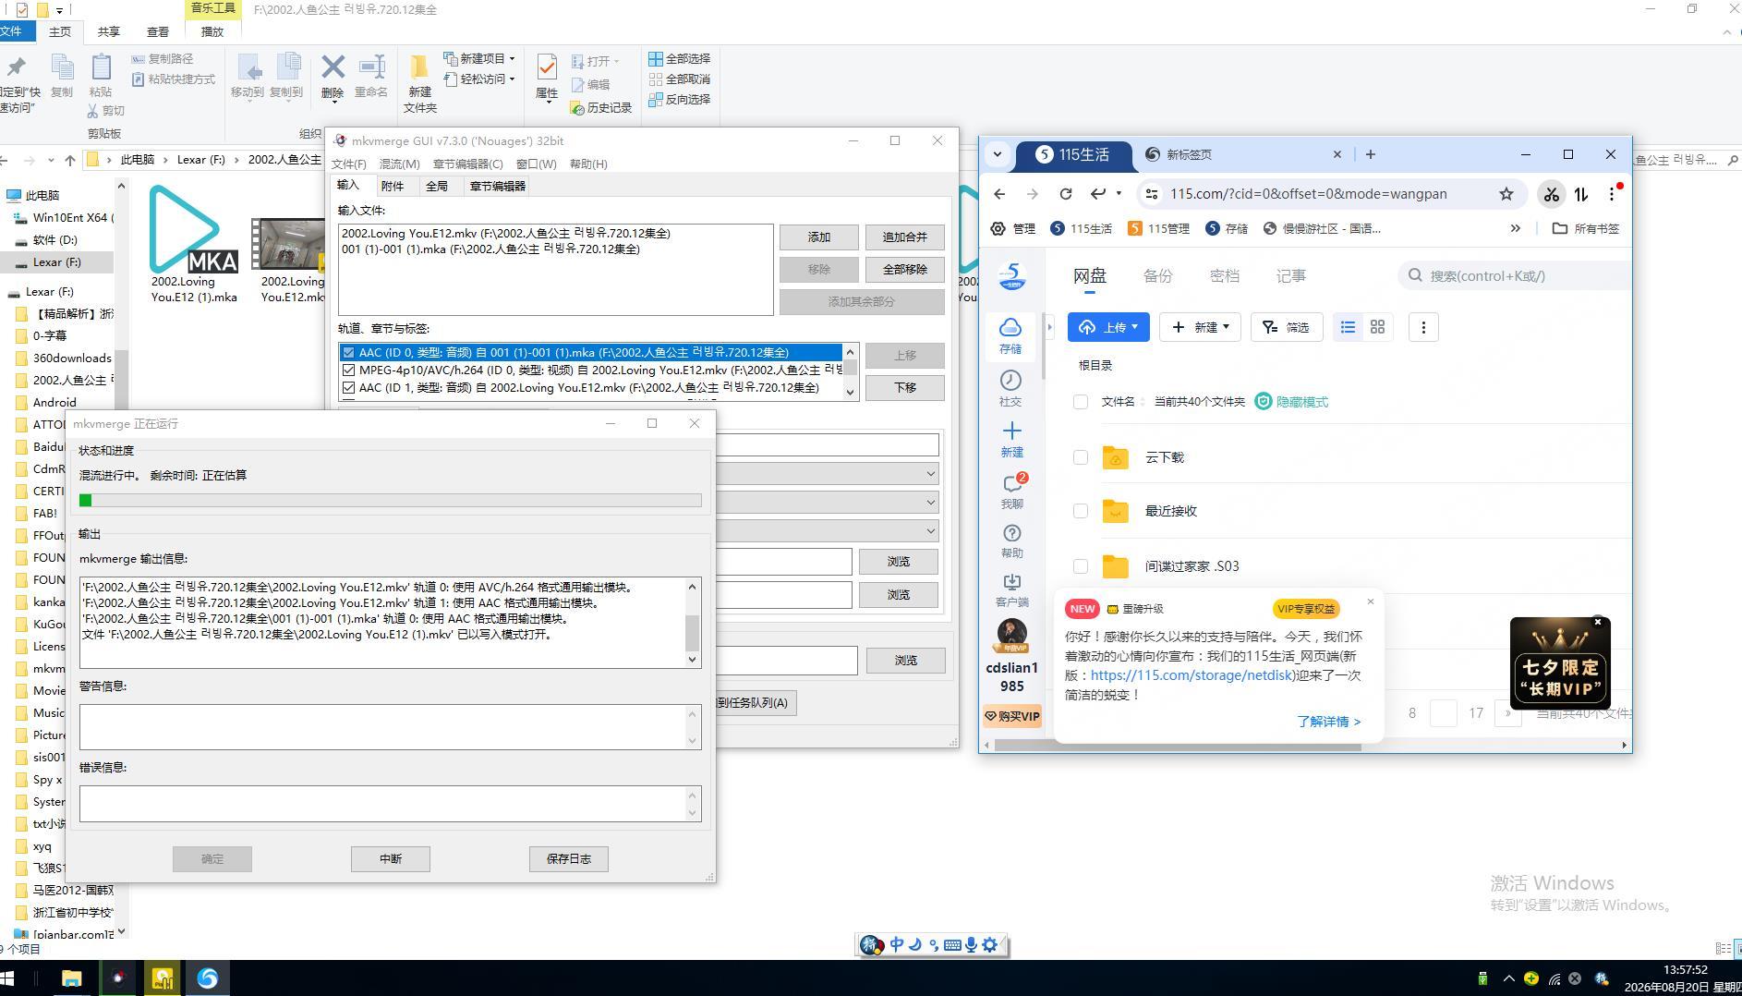Click the muxing progress bar
Screen dimensions: 1742x996
[391, 501]
